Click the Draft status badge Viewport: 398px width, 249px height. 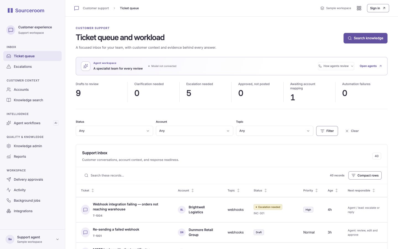[x=259, y=232]
